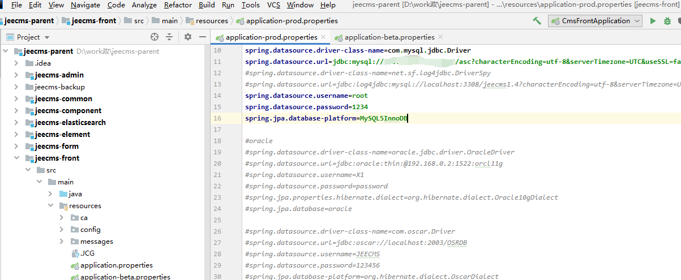This screenshot has width=681, height=280.
Task: Click resources folder in the breadcrumb bar
Action: pyautogui.click(x=212, y=21)
